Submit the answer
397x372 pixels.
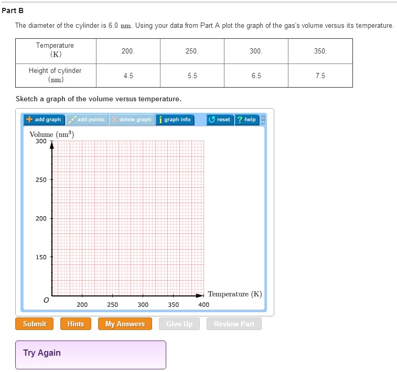coord(35,324)
